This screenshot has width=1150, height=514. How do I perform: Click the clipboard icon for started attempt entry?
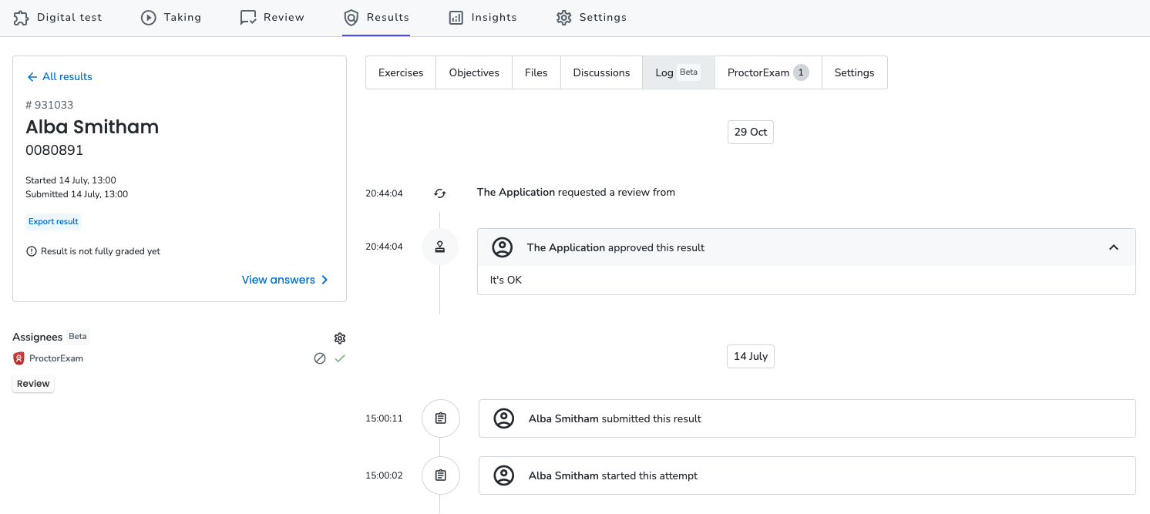pos(441,475)
